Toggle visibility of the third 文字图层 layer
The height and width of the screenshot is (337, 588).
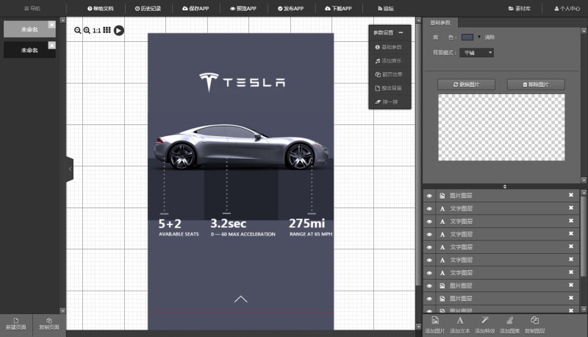429,234
